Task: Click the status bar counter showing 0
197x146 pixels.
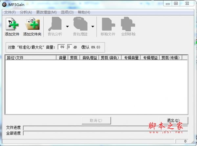Action: click(182, 141)
